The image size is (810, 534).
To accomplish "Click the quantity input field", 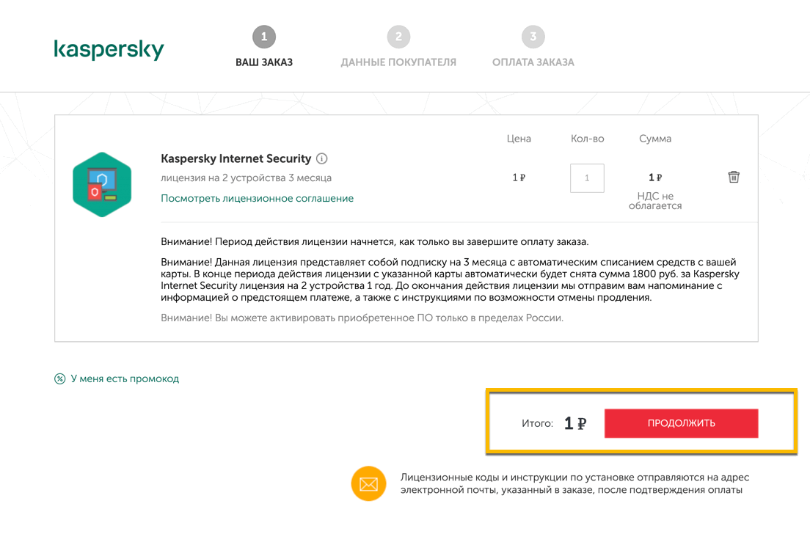I will click(587, 178).
